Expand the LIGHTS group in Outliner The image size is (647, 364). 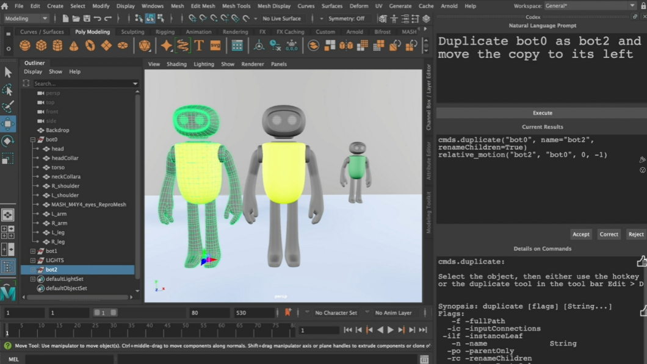coord(33,260)
